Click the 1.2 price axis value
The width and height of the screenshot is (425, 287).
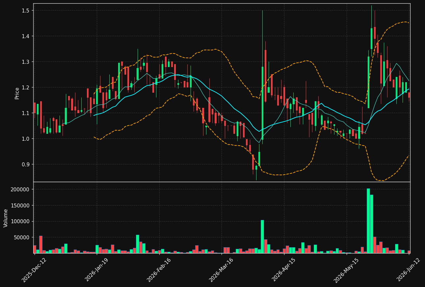(x=26, y=87)
